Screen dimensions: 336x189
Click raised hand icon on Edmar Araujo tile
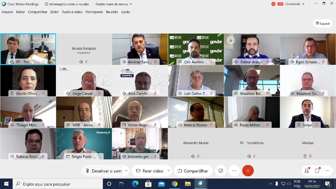[x=231, y=40]
